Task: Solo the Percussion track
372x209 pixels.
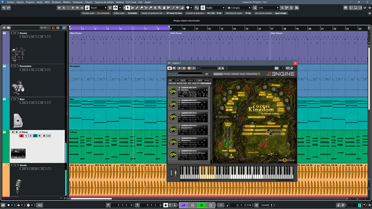Action: (16, 66)
